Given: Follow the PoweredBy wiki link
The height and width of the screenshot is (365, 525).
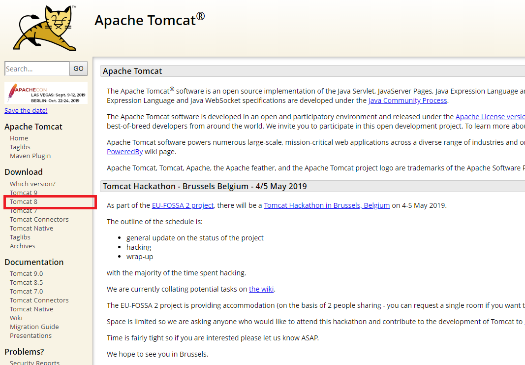Looking at the screenshot, I should coord(125,152).
